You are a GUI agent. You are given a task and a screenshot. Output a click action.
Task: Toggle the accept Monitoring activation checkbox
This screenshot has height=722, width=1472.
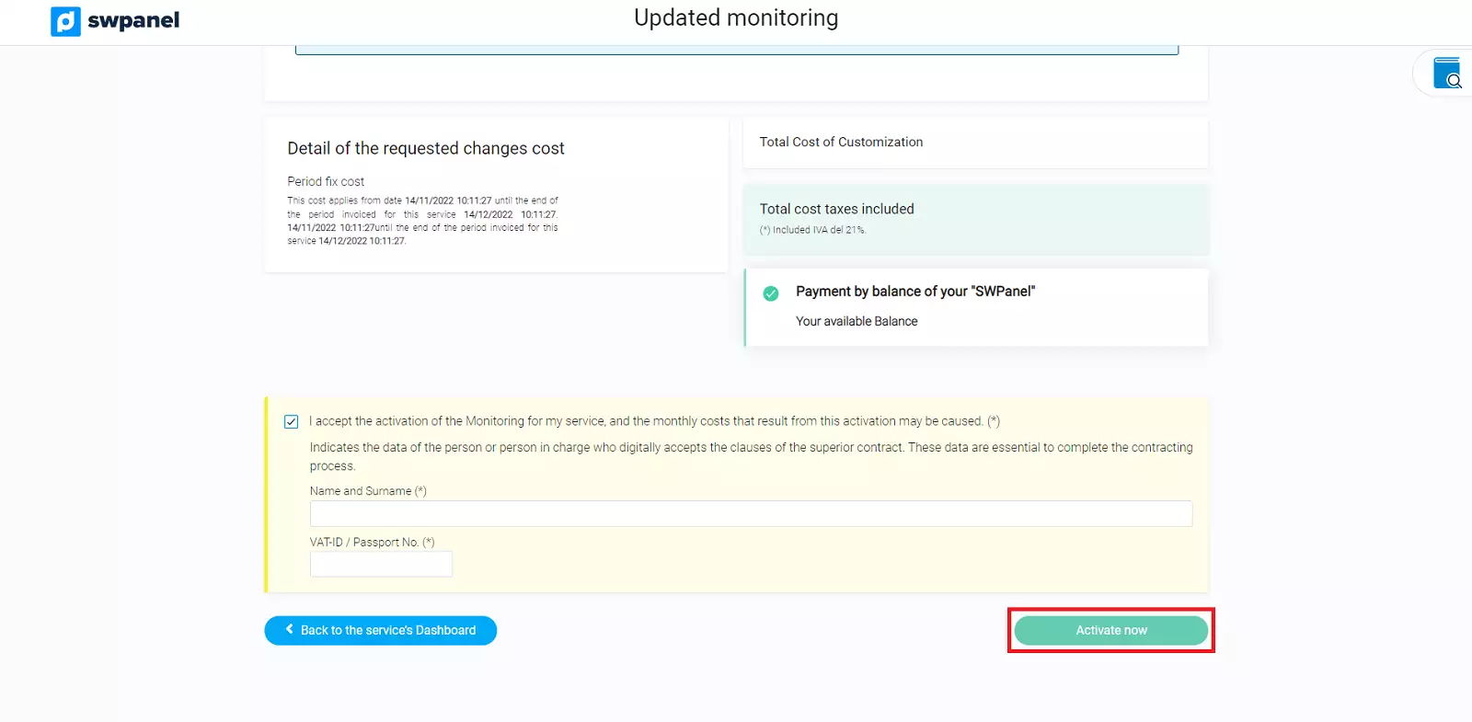pyautogui.click(x=292, y=422)
